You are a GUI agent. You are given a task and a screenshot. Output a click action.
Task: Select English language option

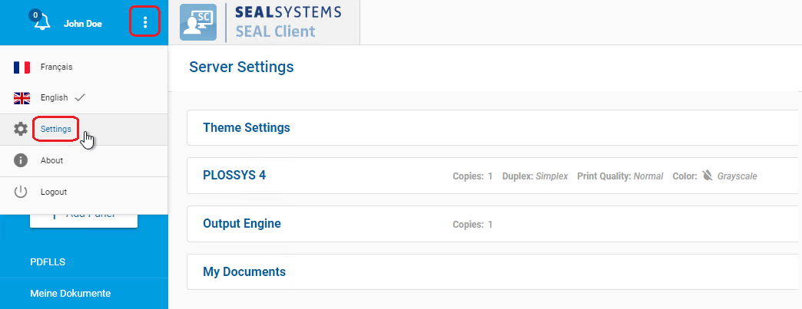(x=55, y=98)
